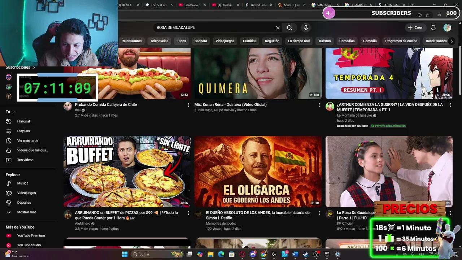Open Ibai channel avatar
462x260 pixels.
[x=68, y=106]
